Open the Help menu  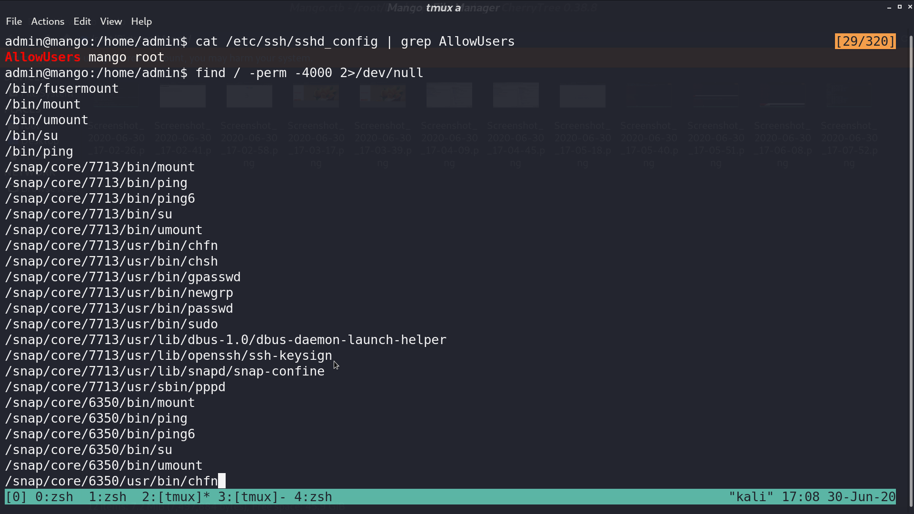coord(141,21)
